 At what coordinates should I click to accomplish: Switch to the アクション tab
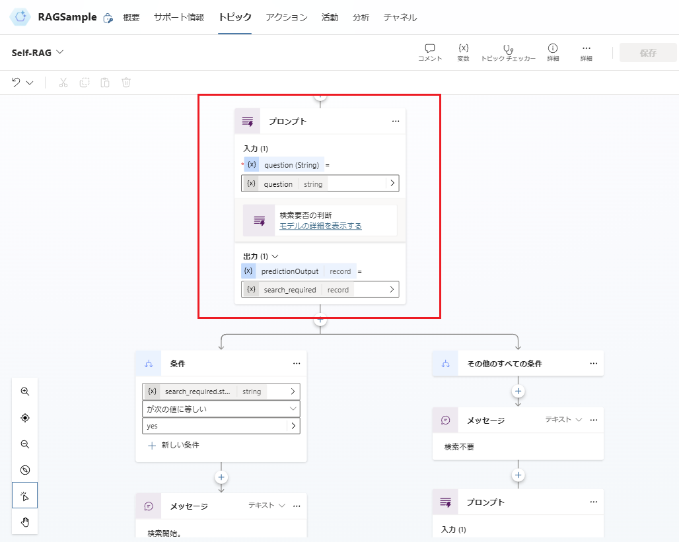coord(285,18)
